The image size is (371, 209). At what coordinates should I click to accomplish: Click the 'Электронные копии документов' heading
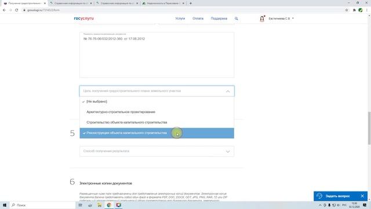click(x=106, y=183)
